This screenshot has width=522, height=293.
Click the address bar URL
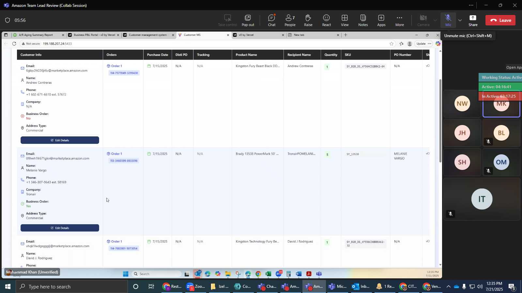[57, 44]
